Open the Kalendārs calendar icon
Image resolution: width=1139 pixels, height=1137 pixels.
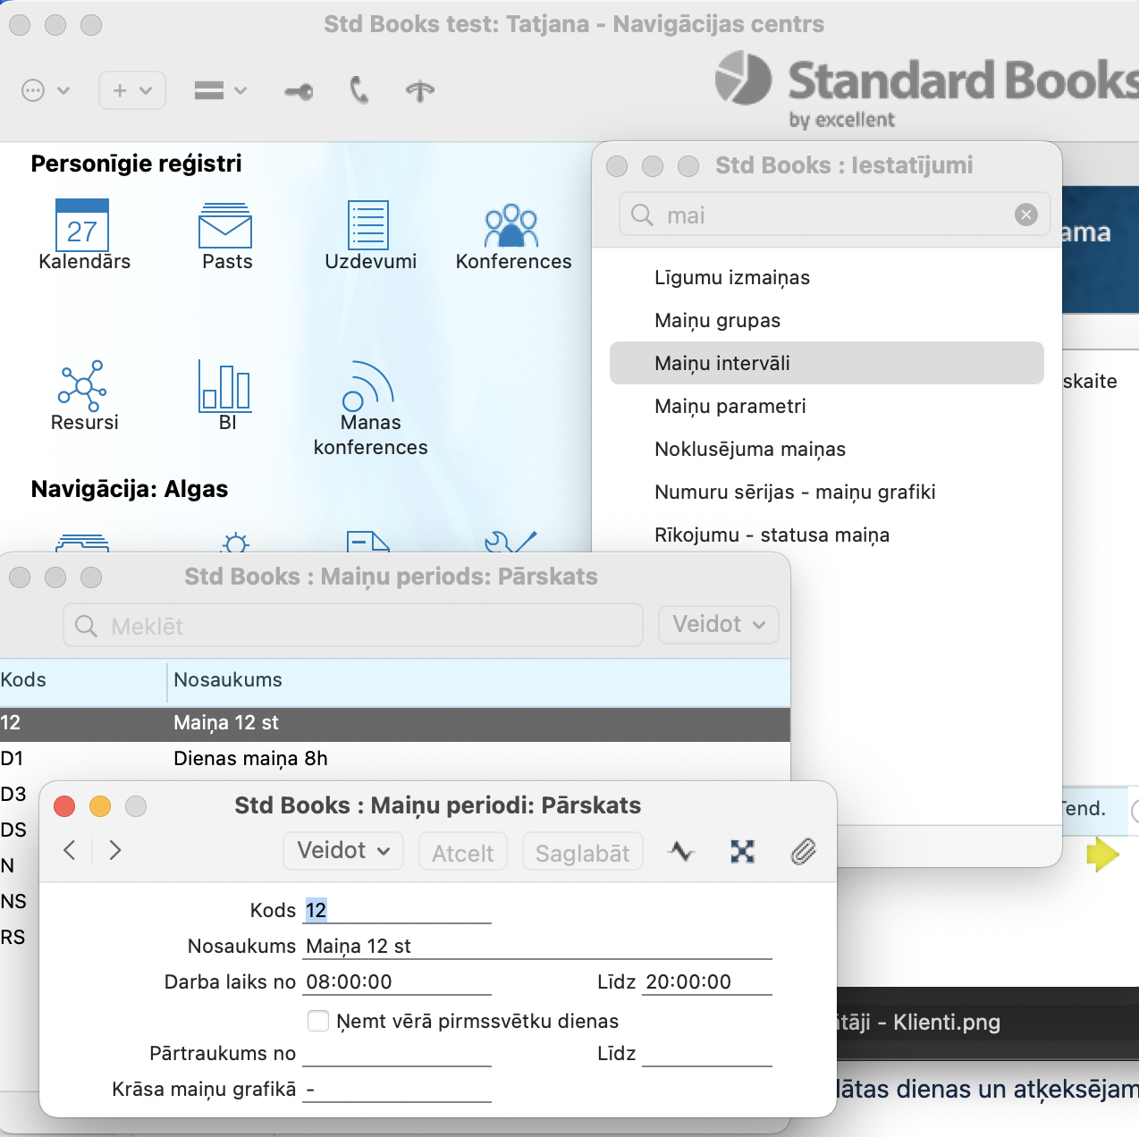click(82, 226)
